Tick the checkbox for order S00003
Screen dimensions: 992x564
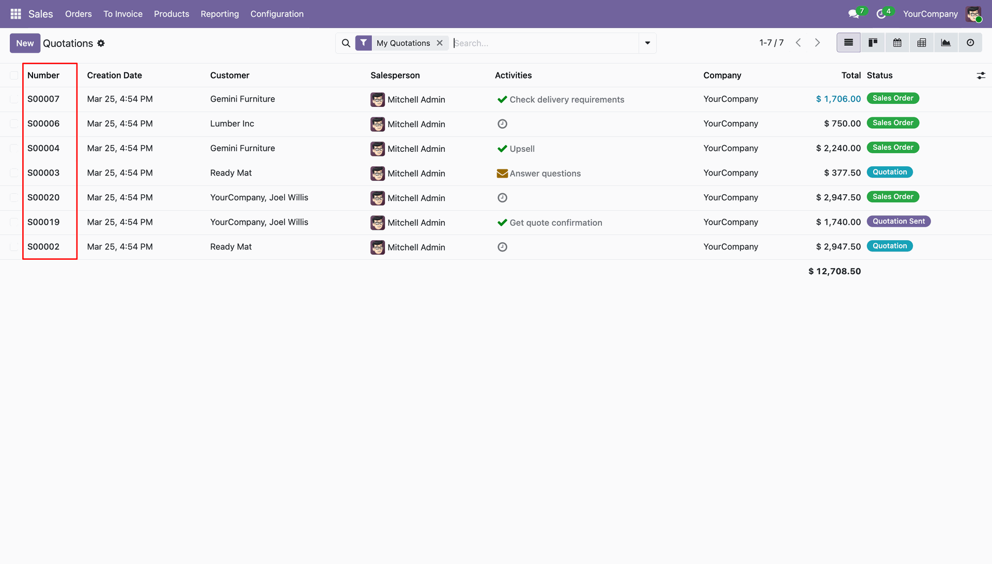point(14,173)
